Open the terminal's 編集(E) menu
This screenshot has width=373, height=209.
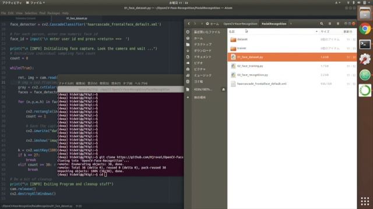[80, 84]
